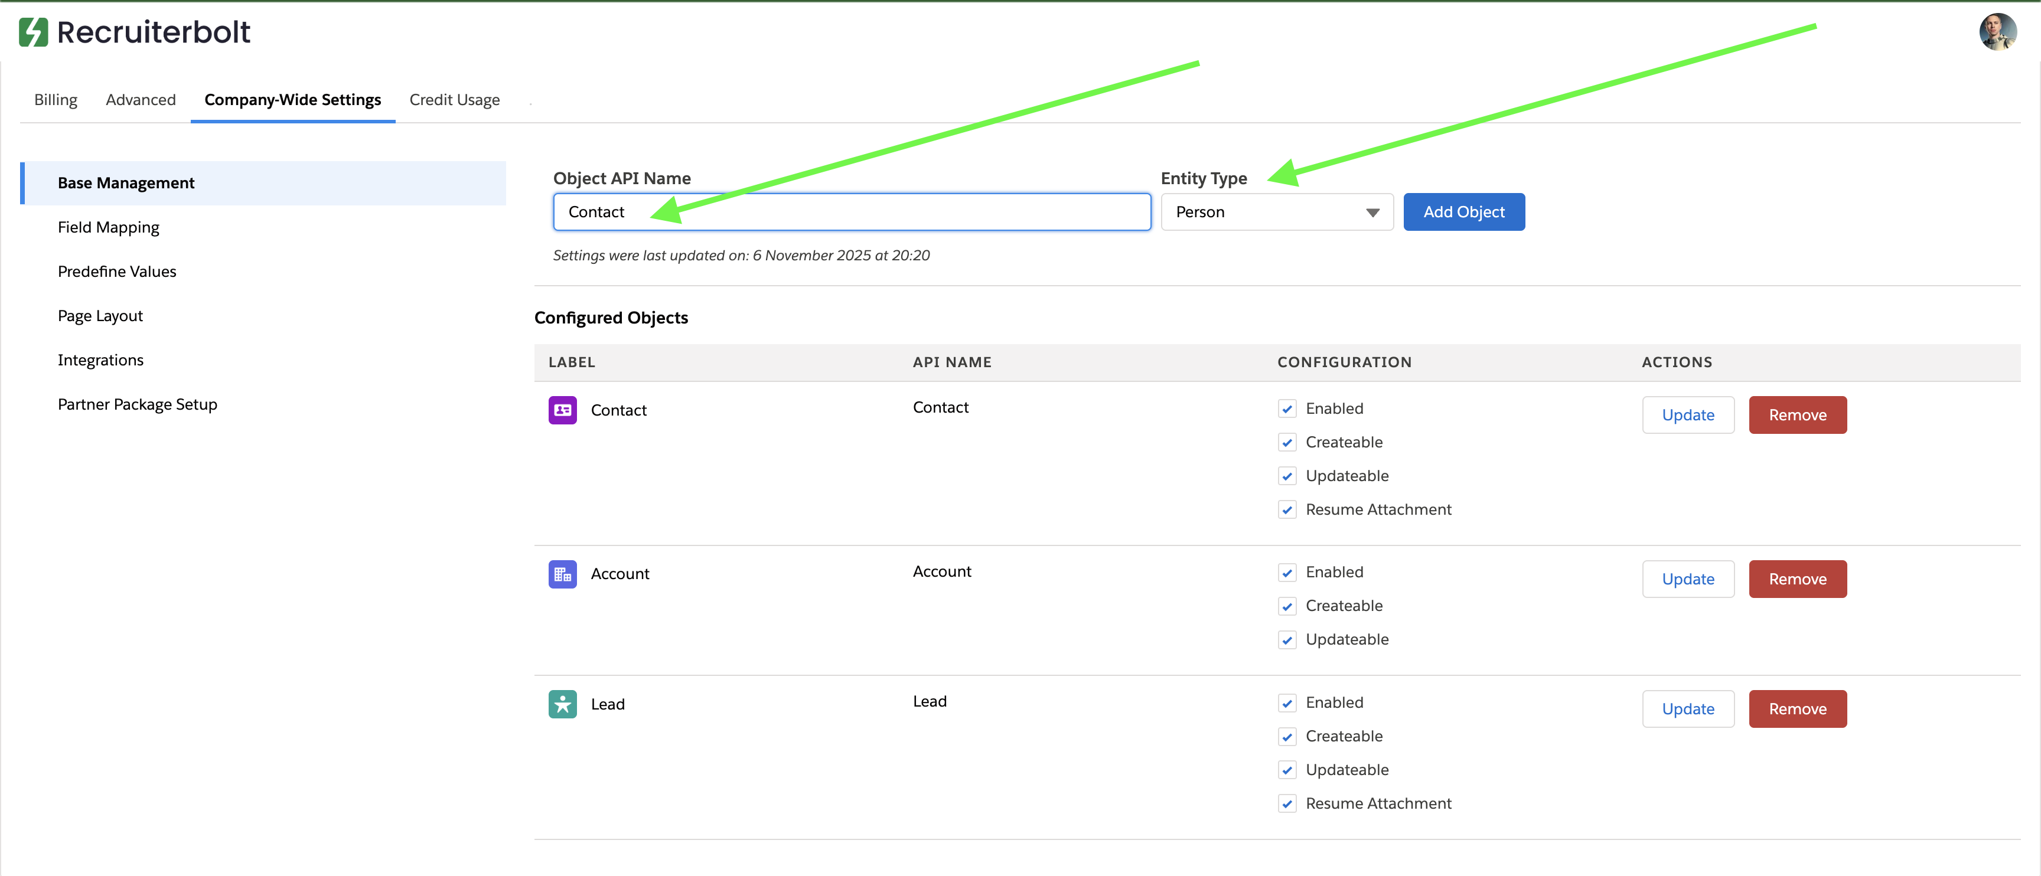Click the Add Object button
Viewport: 2041px width, 876px height.
pos(1463,213)
